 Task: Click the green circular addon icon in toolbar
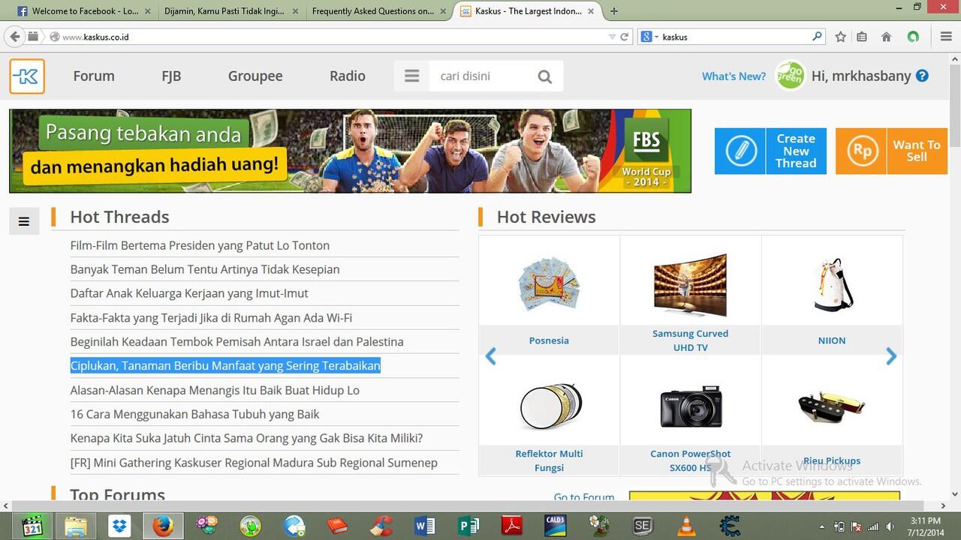(913, 36)
